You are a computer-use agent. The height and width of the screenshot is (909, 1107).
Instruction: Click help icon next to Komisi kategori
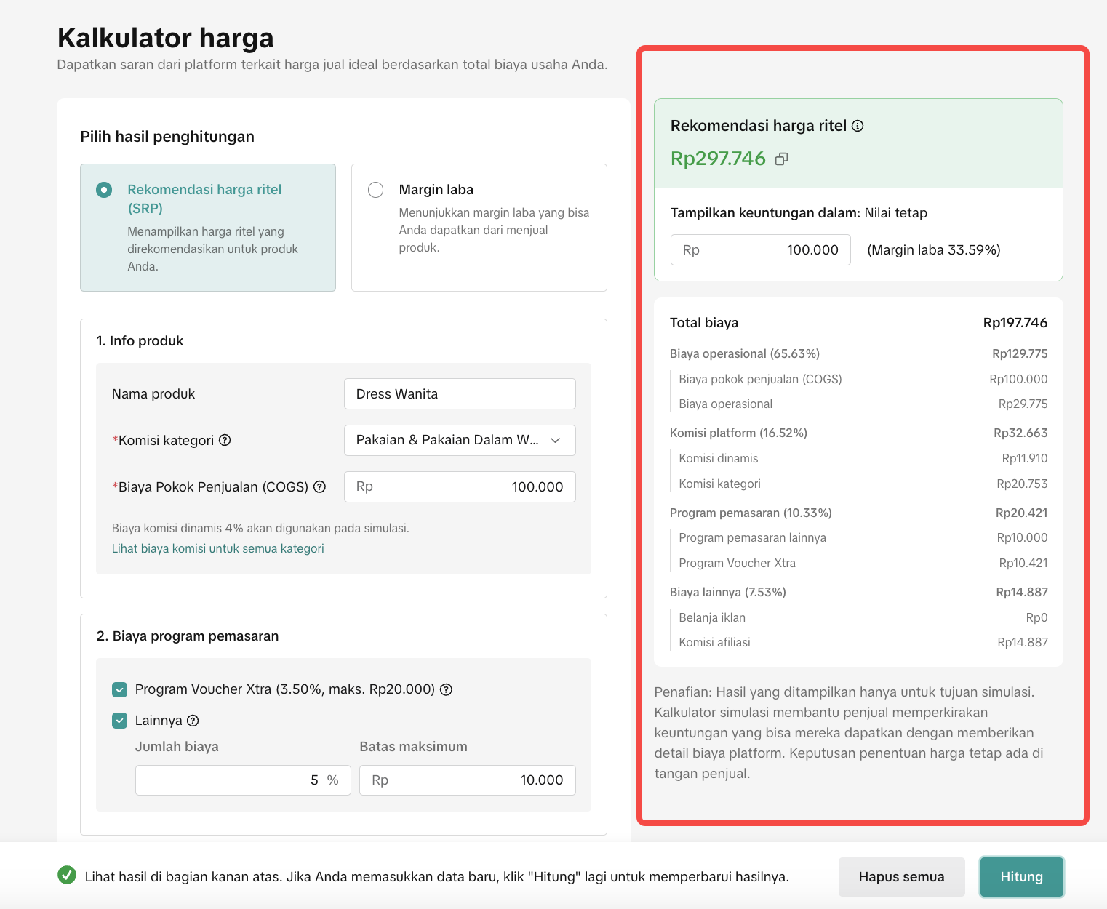[x=225, y=440]
